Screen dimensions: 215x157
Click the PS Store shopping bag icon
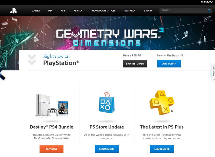click(106, 103)
